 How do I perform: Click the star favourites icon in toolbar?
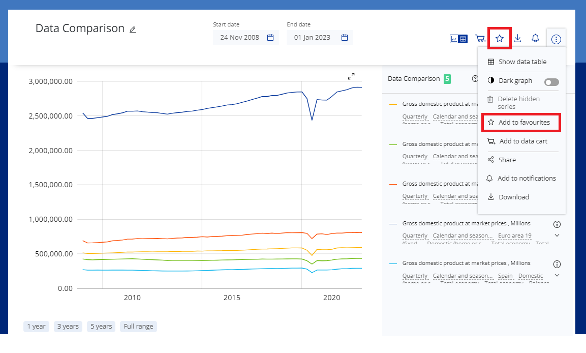[500, 39]
